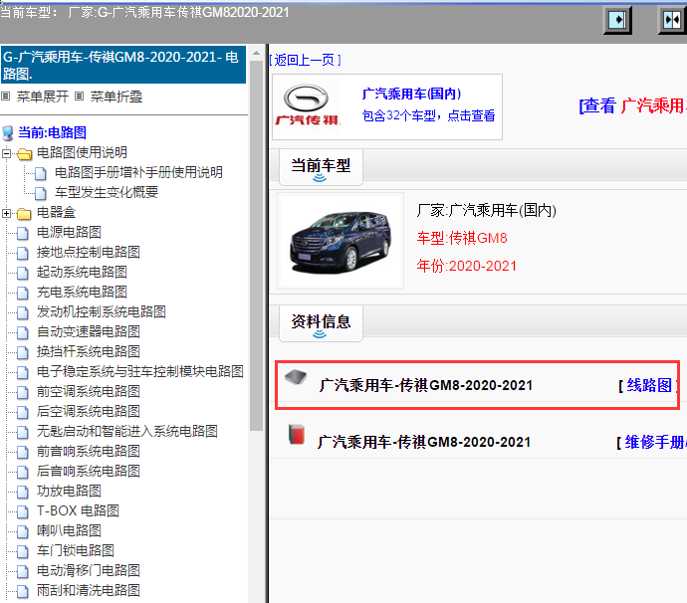The width and height of the screenshot is (687, 603).
Task: Click the blue header G-广汽乘用车-传祺GM8-2020-2021-电路图
Action: [123, 66]
